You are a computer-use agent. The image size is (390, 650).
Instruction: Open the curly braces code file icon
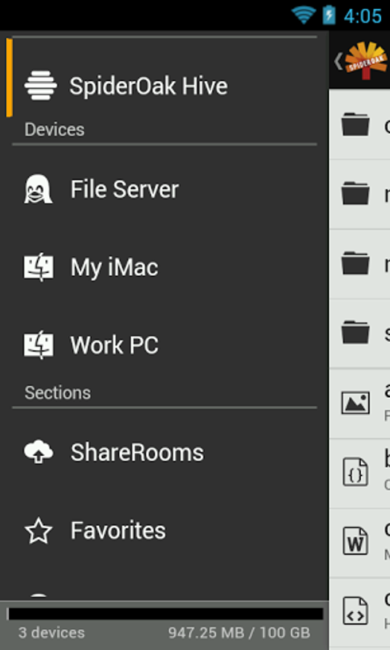(x=356, y=472)
